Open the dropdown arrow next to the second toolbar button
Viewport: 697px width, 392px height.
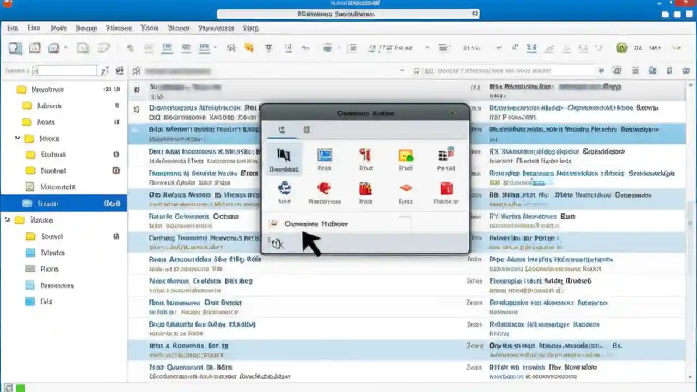tap(66, 48)
